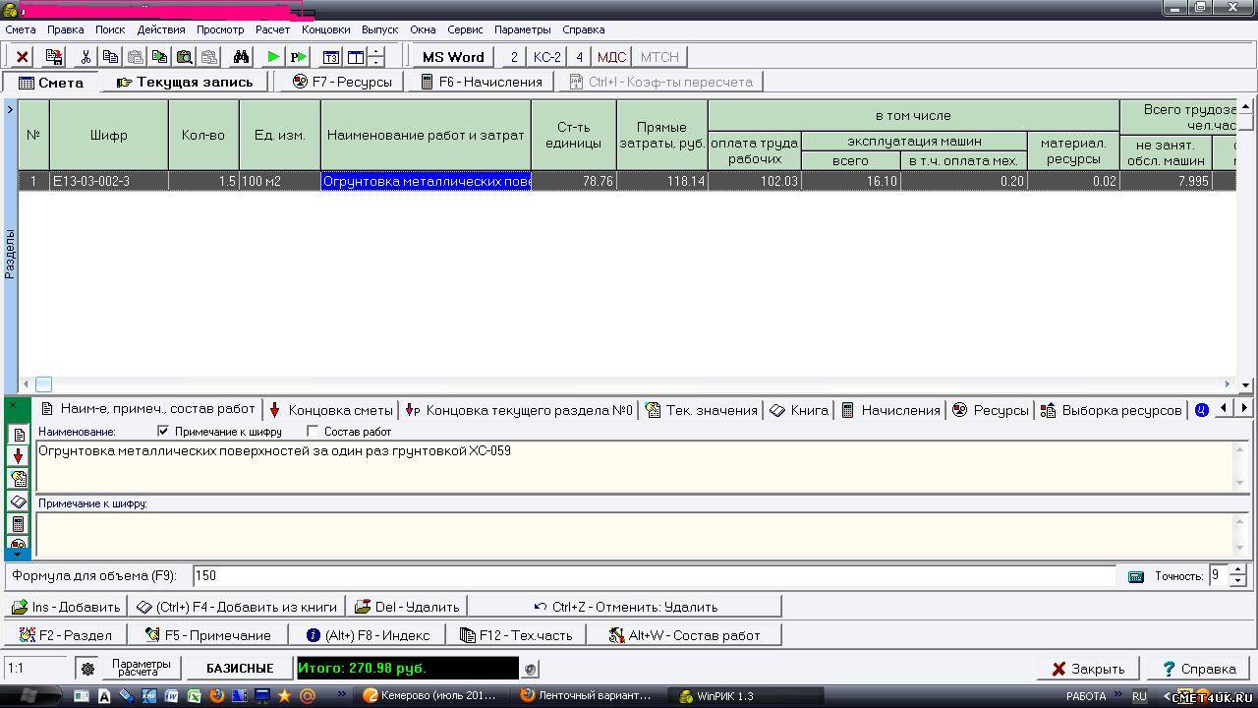1258x708 pixels.
Task: Click F2 - Раздел button
Action: (66, 635)
